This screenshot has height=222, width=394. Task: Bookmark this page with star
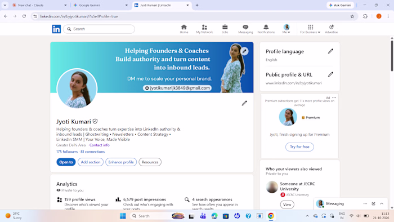point(352,16)
